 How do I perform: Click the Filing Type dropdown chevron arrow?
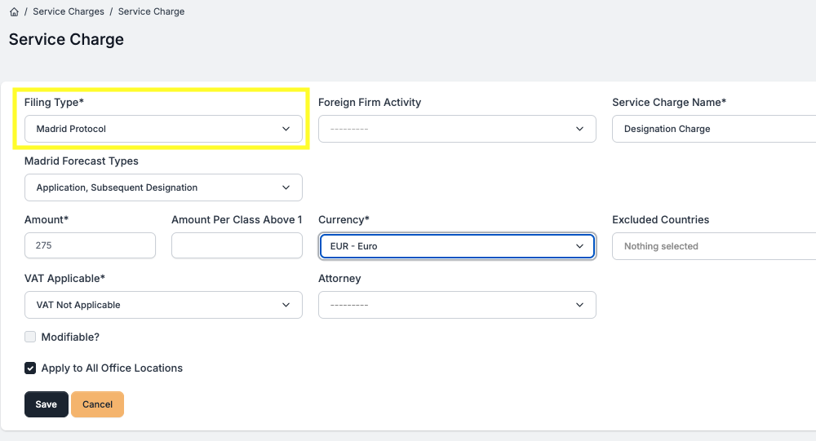[x=286, y=129]
